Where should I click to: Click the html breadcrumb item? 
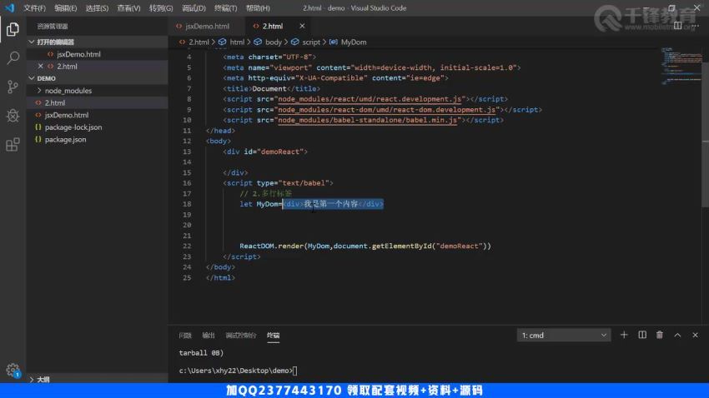237,42
